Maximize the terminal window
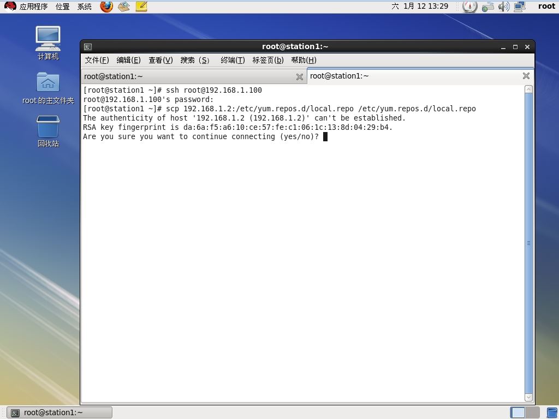559x419 pixels. coord(515,47)
